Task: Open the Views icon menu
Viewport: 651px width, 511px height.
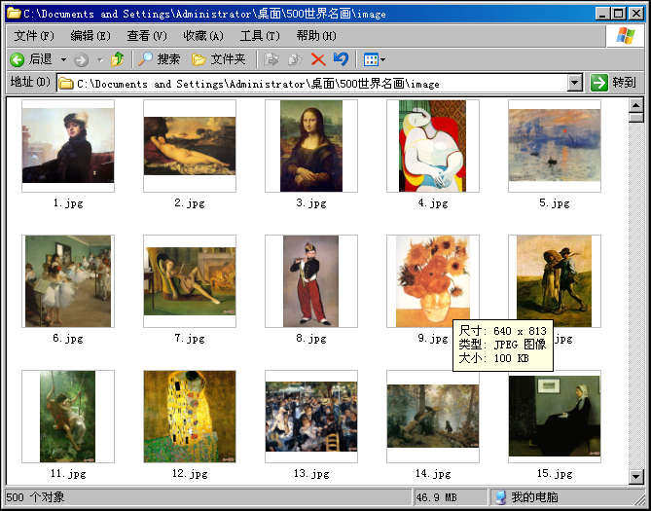Action: pos(371,59)
